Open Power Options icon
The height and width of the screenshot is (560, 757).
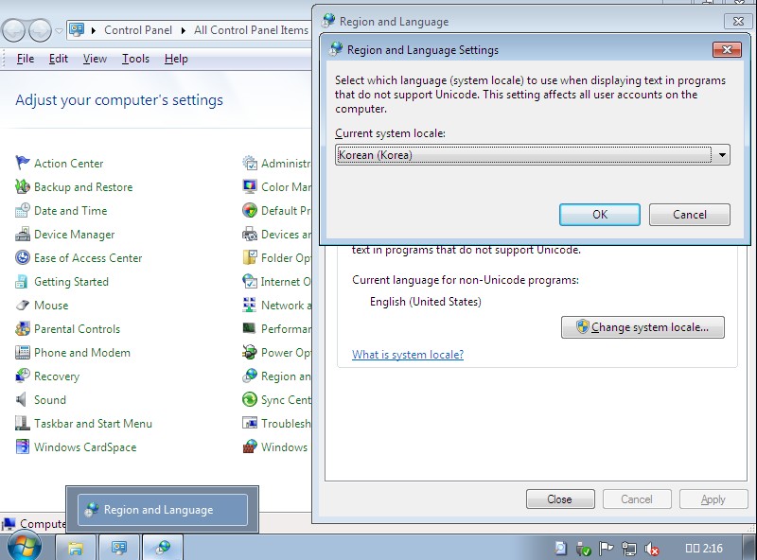point(250,353)
